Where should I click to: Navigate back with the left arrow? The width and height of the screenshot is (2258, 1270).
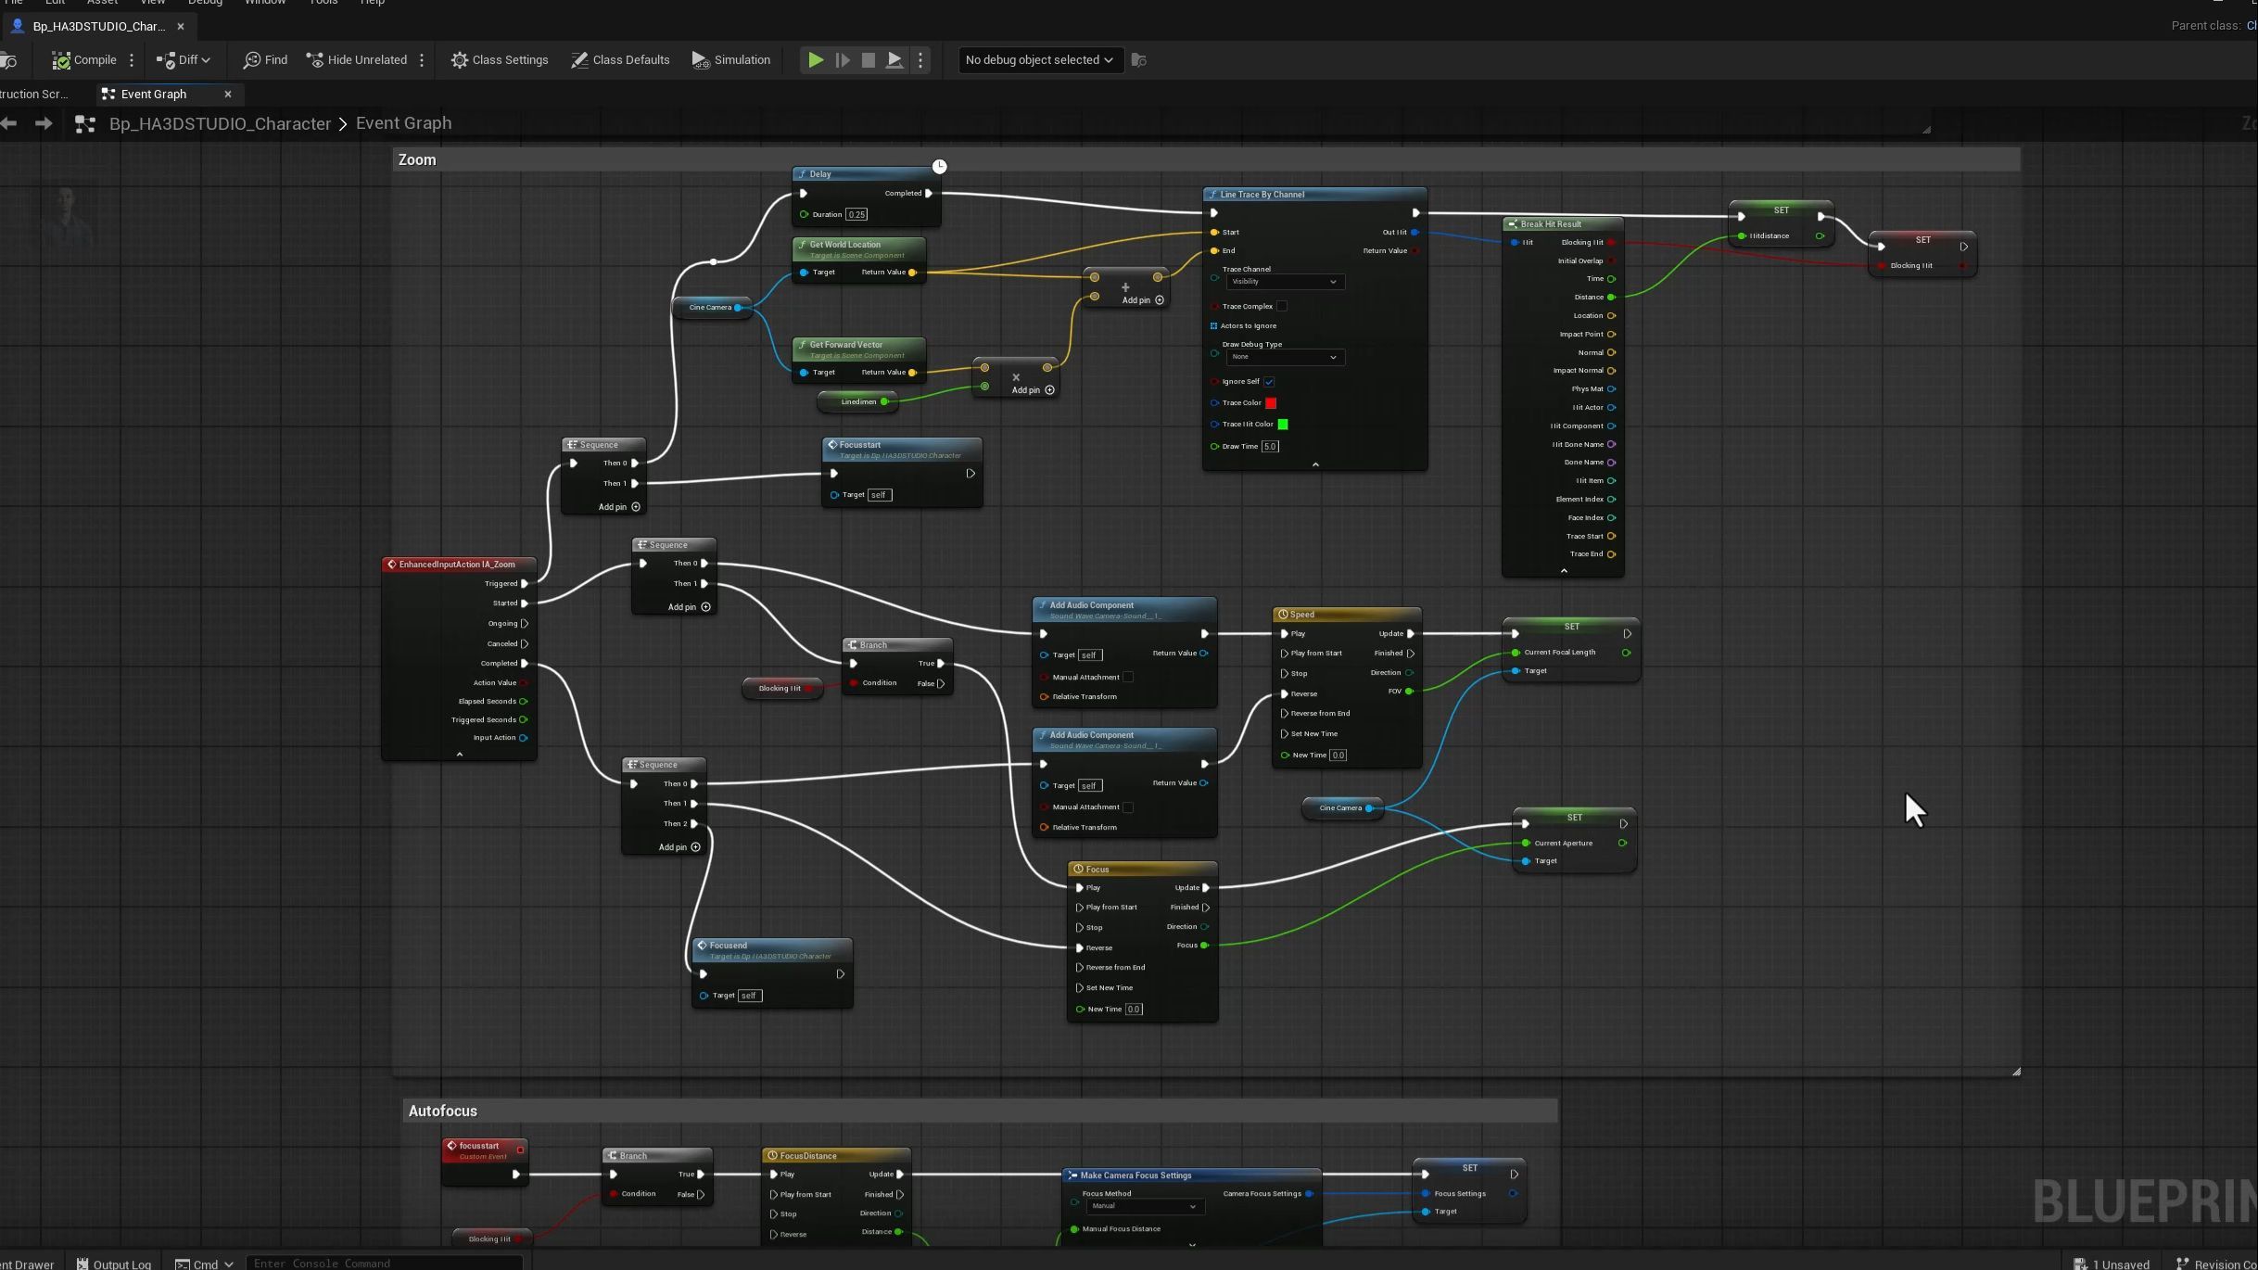(9, 123)
